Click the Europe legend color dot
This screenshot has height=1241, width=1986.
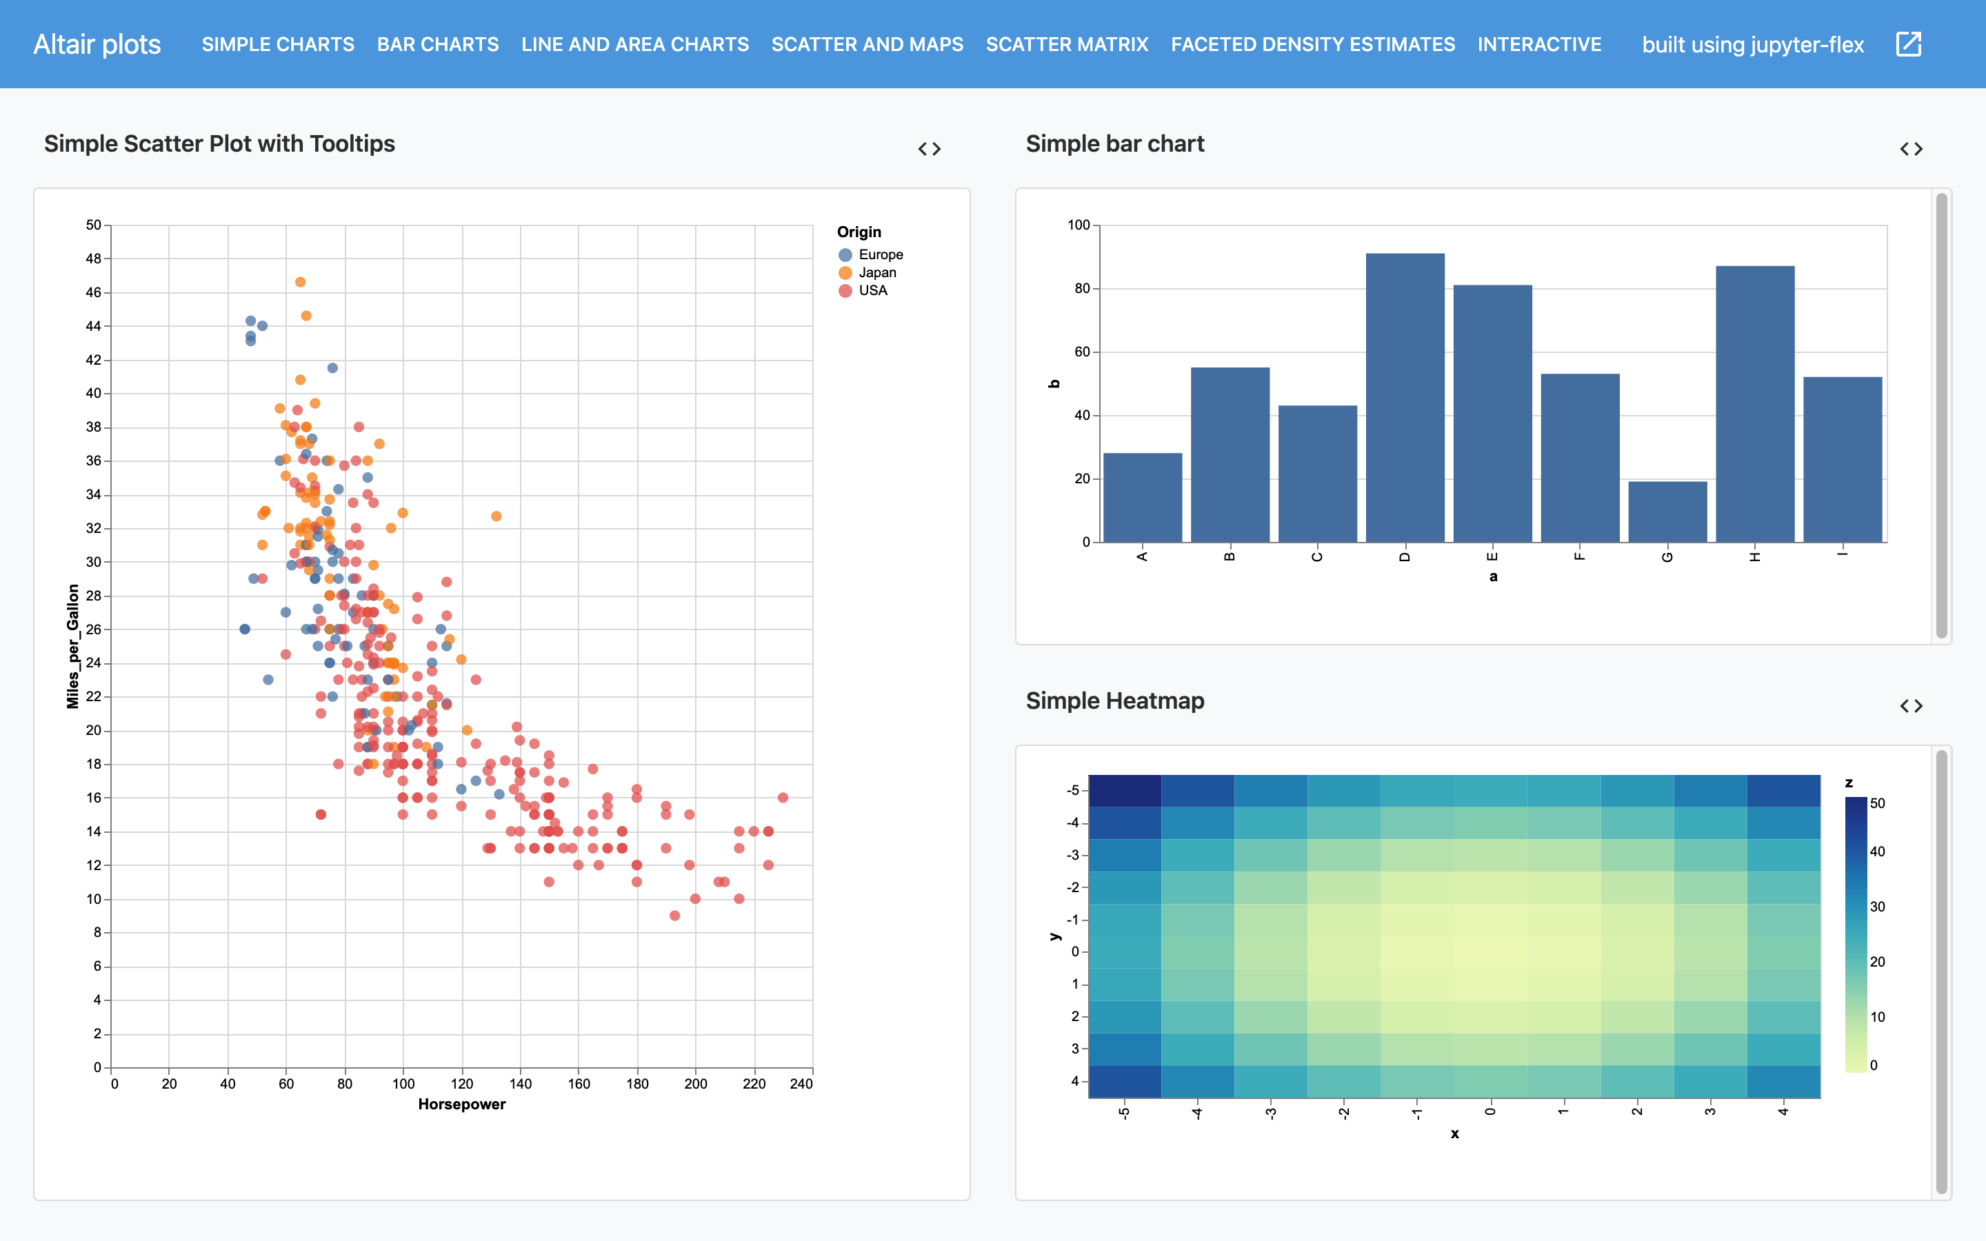[x=845, y=255]
